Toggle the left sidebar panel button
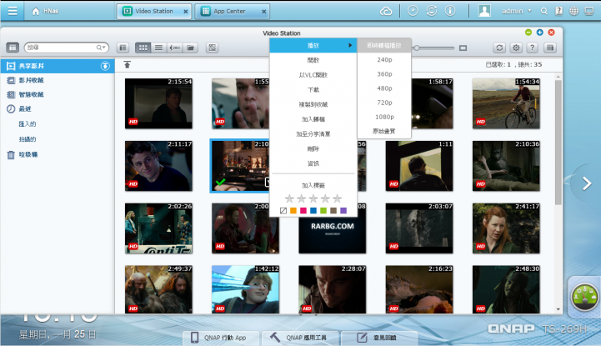Viewport: 601px width, 346px height. (x=13, y=48)
